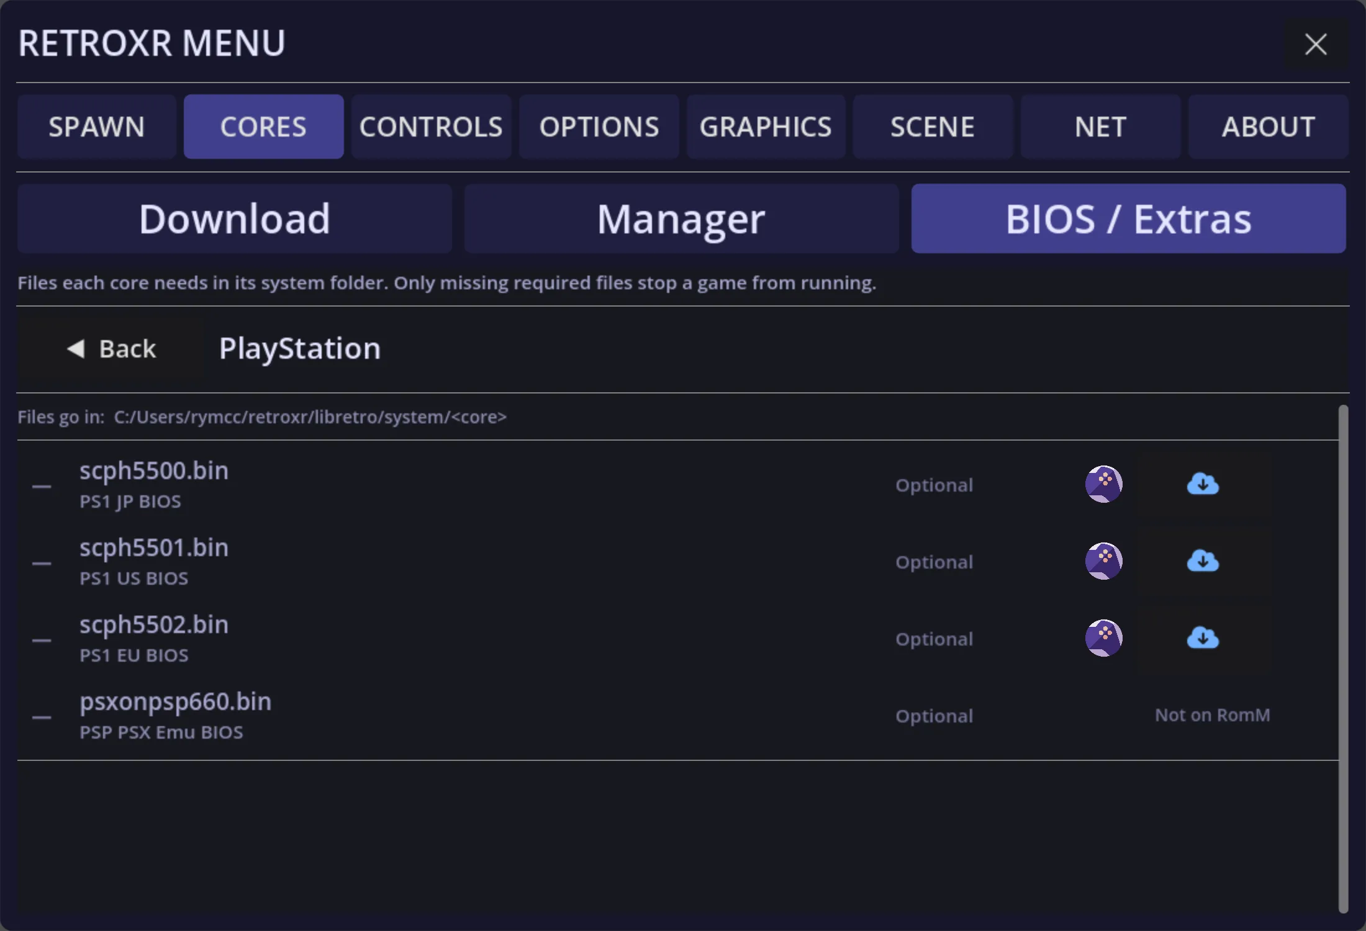1366x931 pixels.
Task: Click Optional label for scph5502.bin
Action: coord(934,639)
